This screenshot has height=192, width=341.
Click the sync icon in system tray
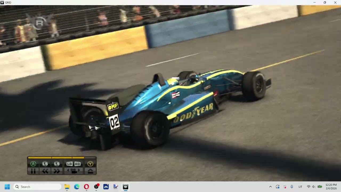point(278,187)
